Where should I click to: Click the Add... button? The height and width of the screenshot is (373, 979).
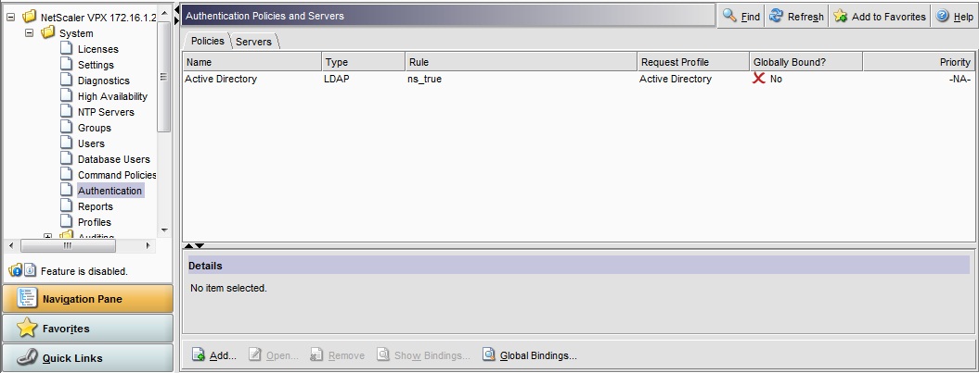pos(214,355)
